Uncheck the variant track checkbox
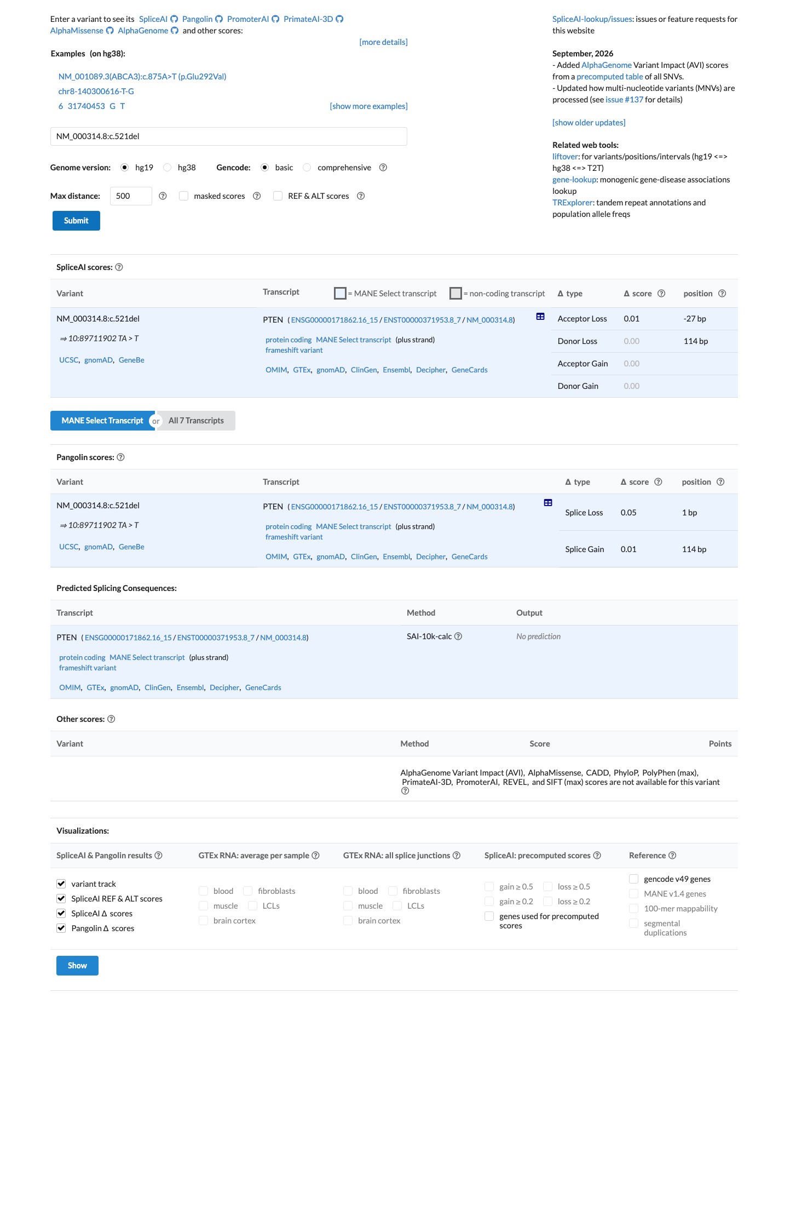The width and height of the screenshot is (796, 1205). point(61,884)
